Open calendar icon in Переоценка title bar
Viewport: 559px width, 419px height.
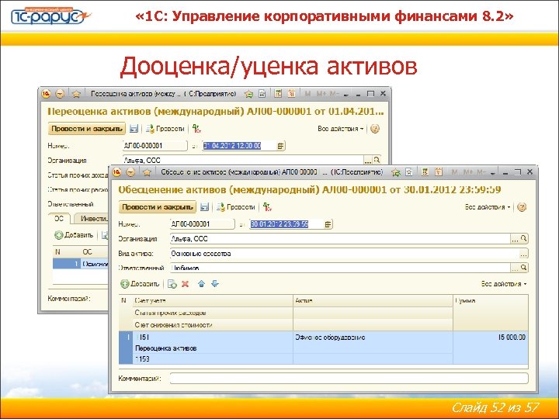[x=292, y=94]
